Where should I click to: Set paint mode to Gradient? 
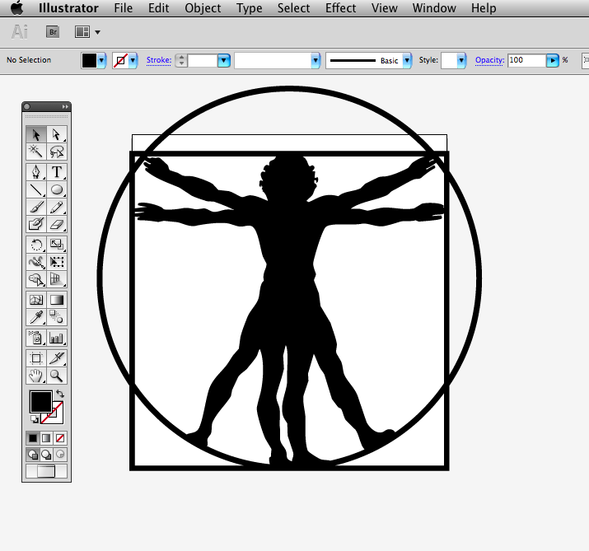[x=46, y=438]
